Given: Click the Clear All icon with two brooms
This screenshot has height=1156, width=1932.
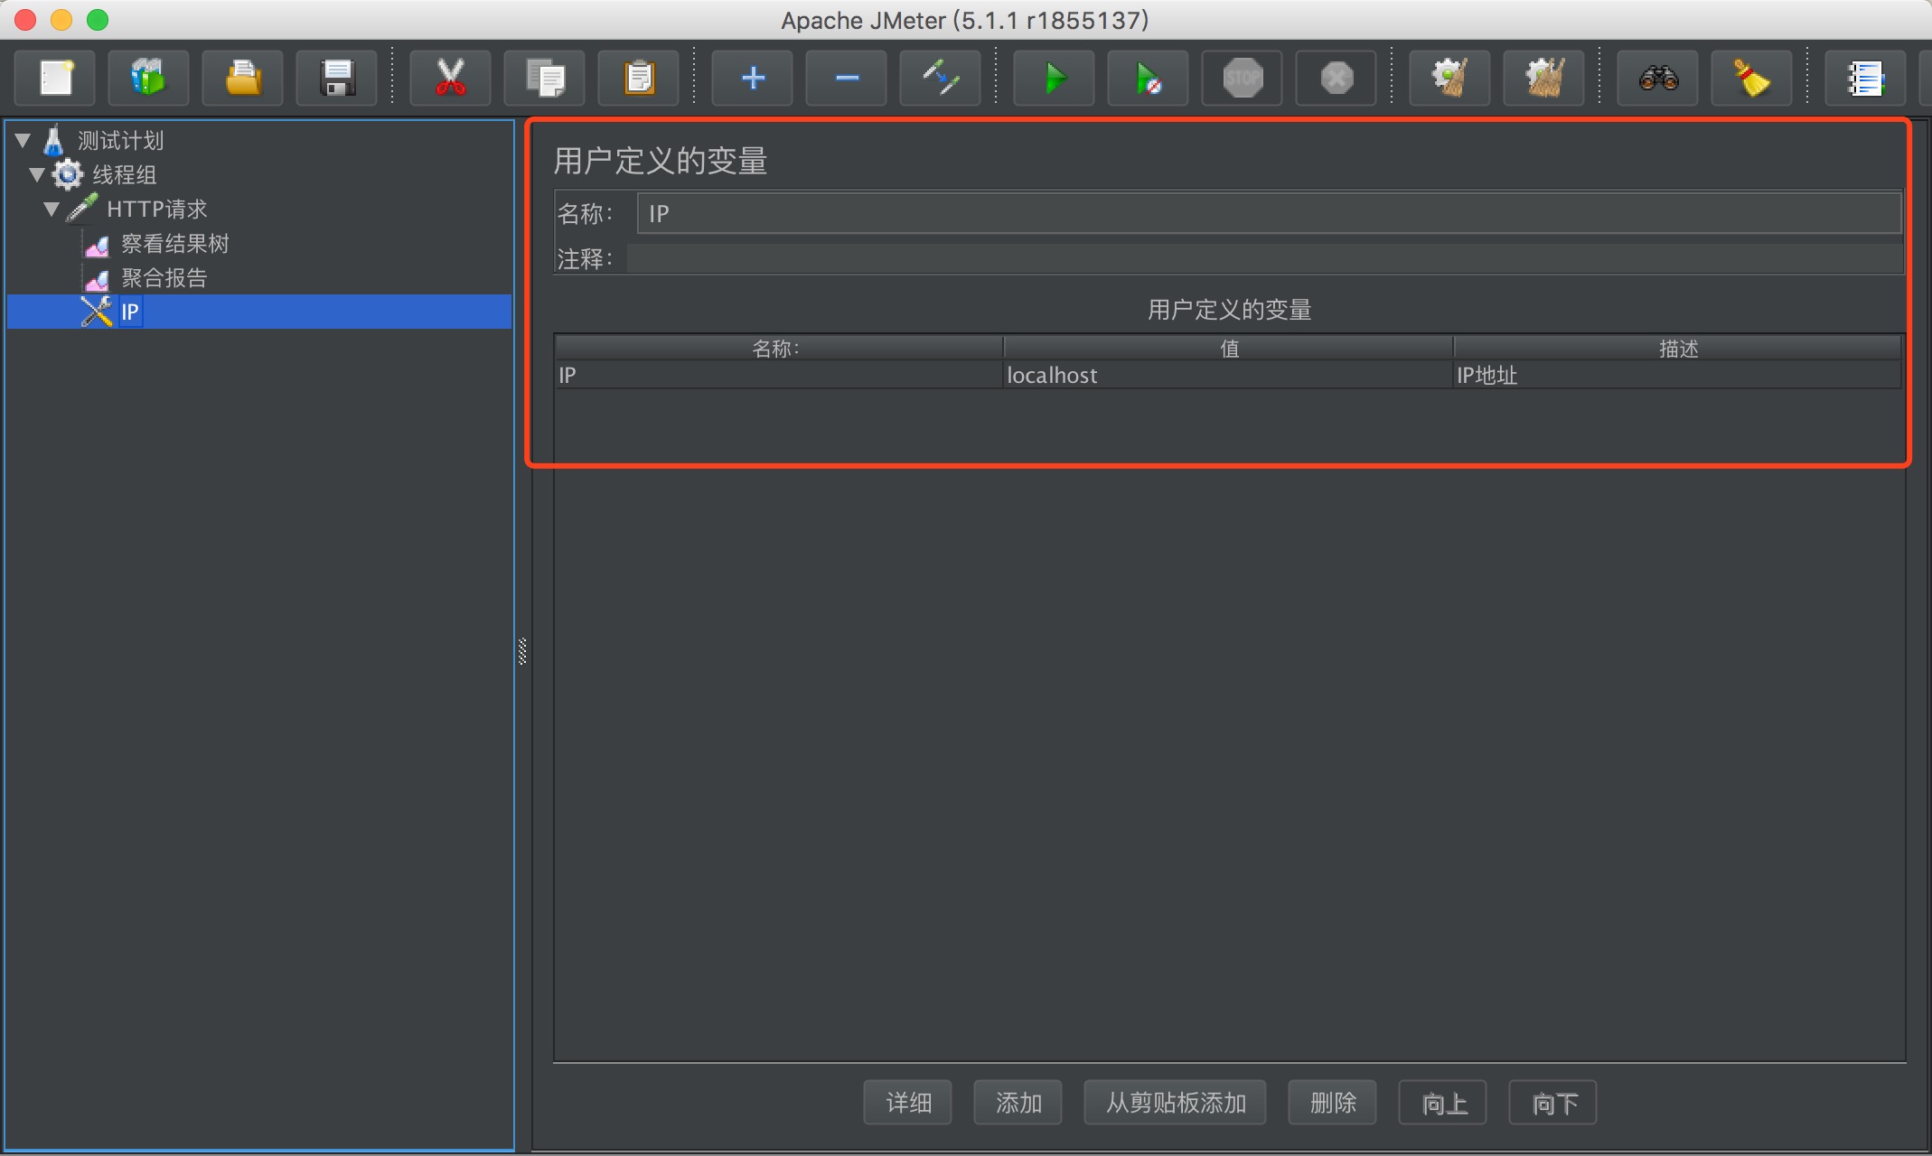Looking at the screenshot, I should pyautogui.click(x=1543, y=78).
